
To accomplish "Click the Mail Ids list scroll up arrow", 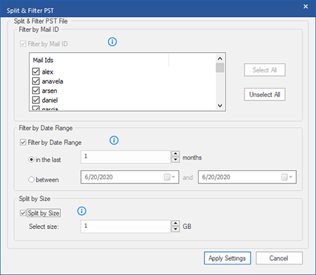I will (220, 58).
